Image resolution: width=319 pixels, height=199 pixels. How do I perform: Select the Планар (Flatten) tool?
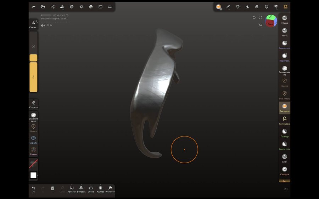click(284, 133)
